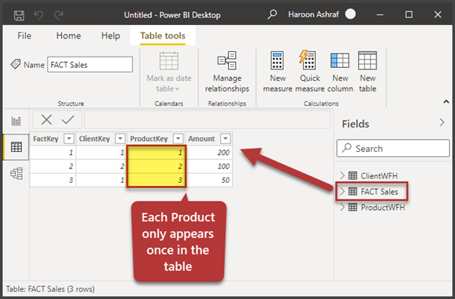Image resolution: width=455 pixels, height=299 pixels.
Task: Switch to Report view icon
Action: point(17,121)
